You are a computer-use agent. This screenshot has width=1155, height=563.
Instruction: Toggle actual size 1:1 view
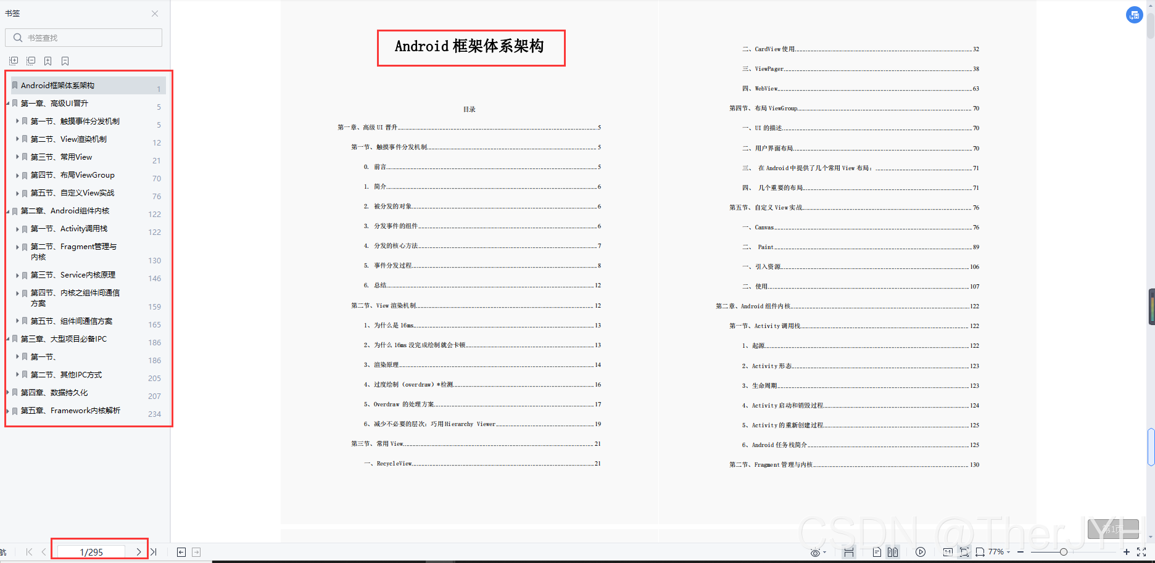pos(948,552)
